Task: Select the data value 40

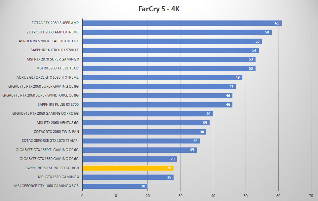Action: click(208, 114)
